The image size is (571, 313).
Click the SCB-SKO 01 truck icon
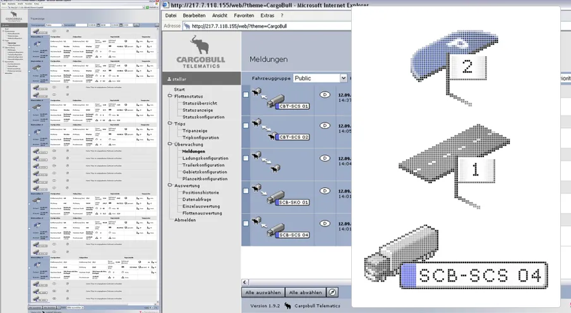(x=288, y=198)
